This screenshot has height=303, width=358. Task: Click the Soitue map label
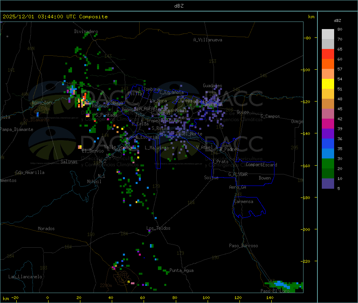click(211, 178)
